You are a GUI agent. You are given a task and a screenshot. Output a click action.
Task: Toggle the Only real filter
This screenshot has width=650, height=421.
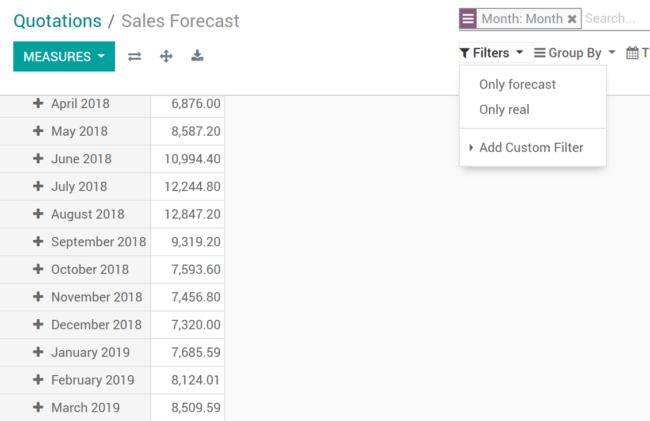pos(504,110)
